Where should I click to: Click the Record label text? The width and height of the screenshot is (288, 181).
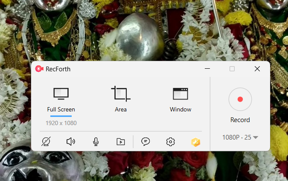[240, 120]
